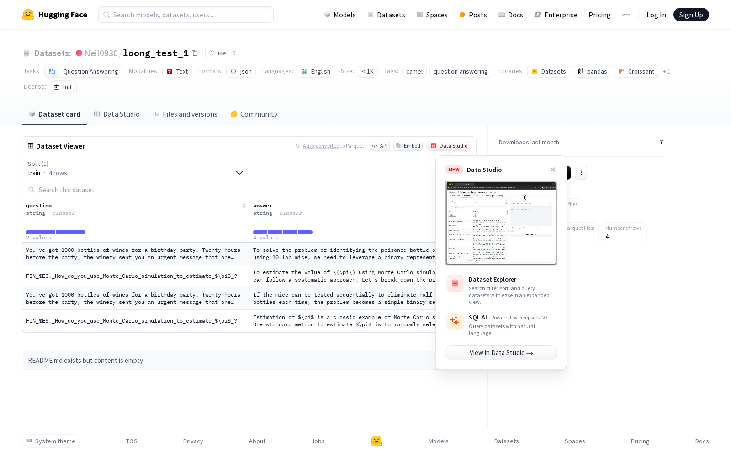Click the Sign Up button
The height and width of the screenshot is (457, 731).
tap(691, 15)
